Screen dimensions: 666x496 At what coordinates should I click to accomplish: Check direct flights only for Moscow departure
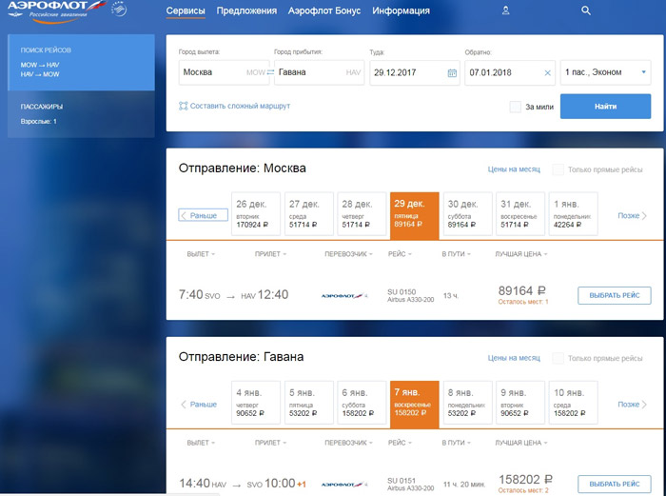click(558, 169)
